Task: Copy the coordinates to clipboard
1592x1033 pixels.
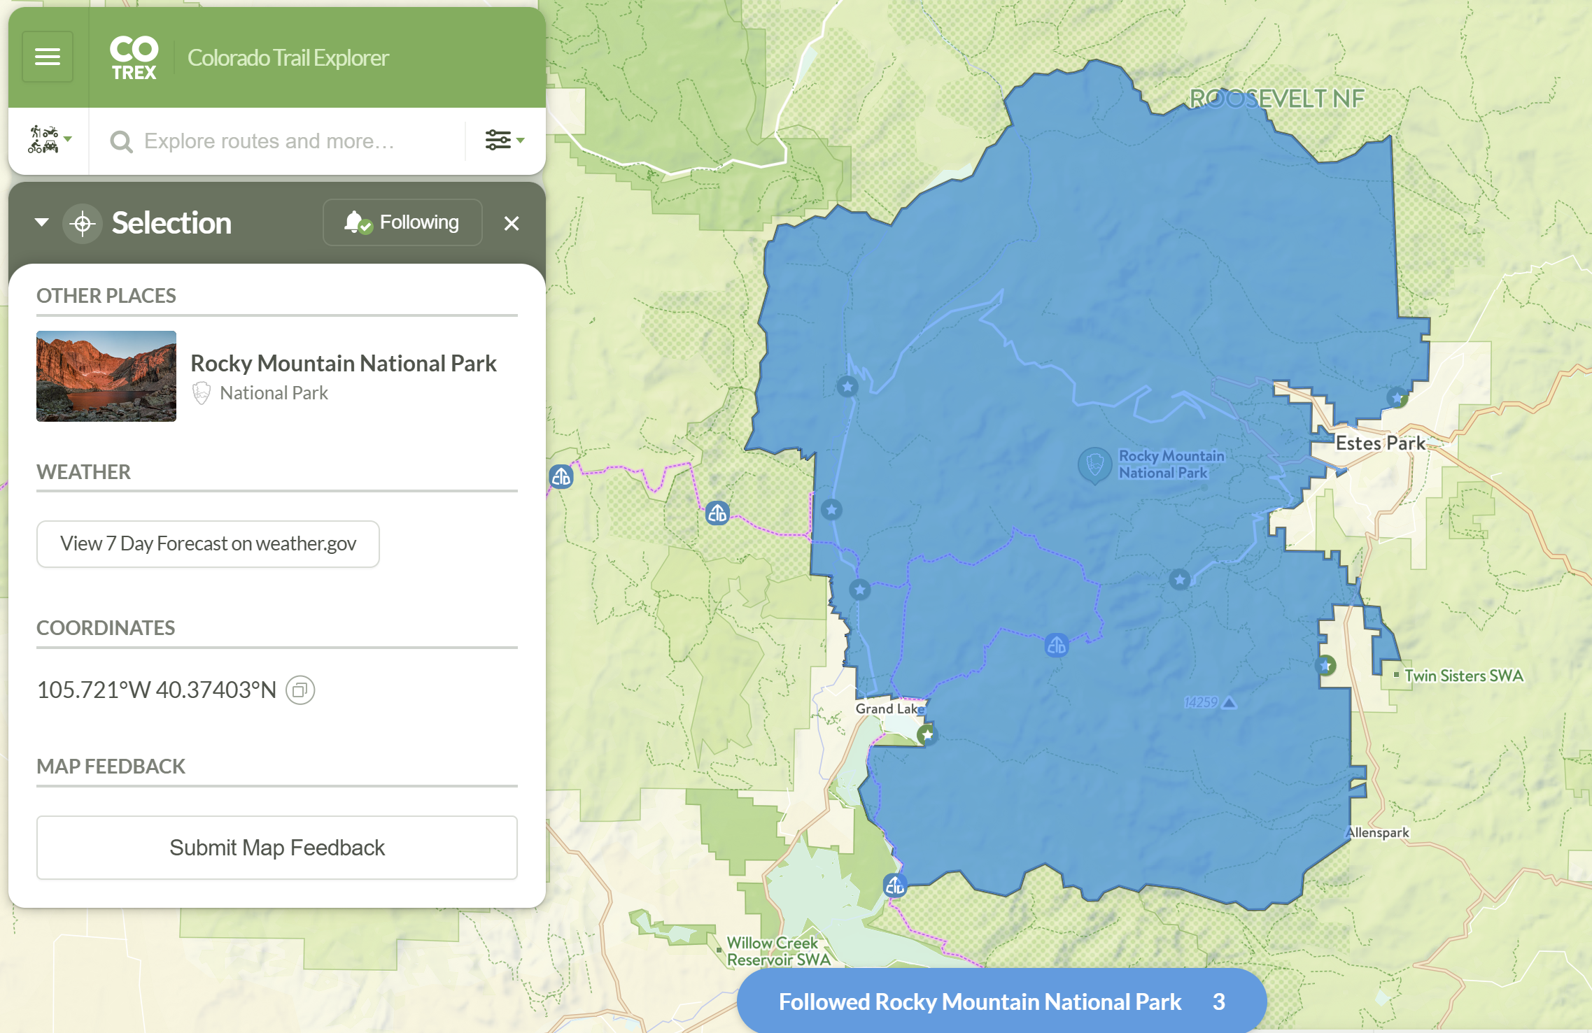Action: pyautogui.click(x=300, y=690)
